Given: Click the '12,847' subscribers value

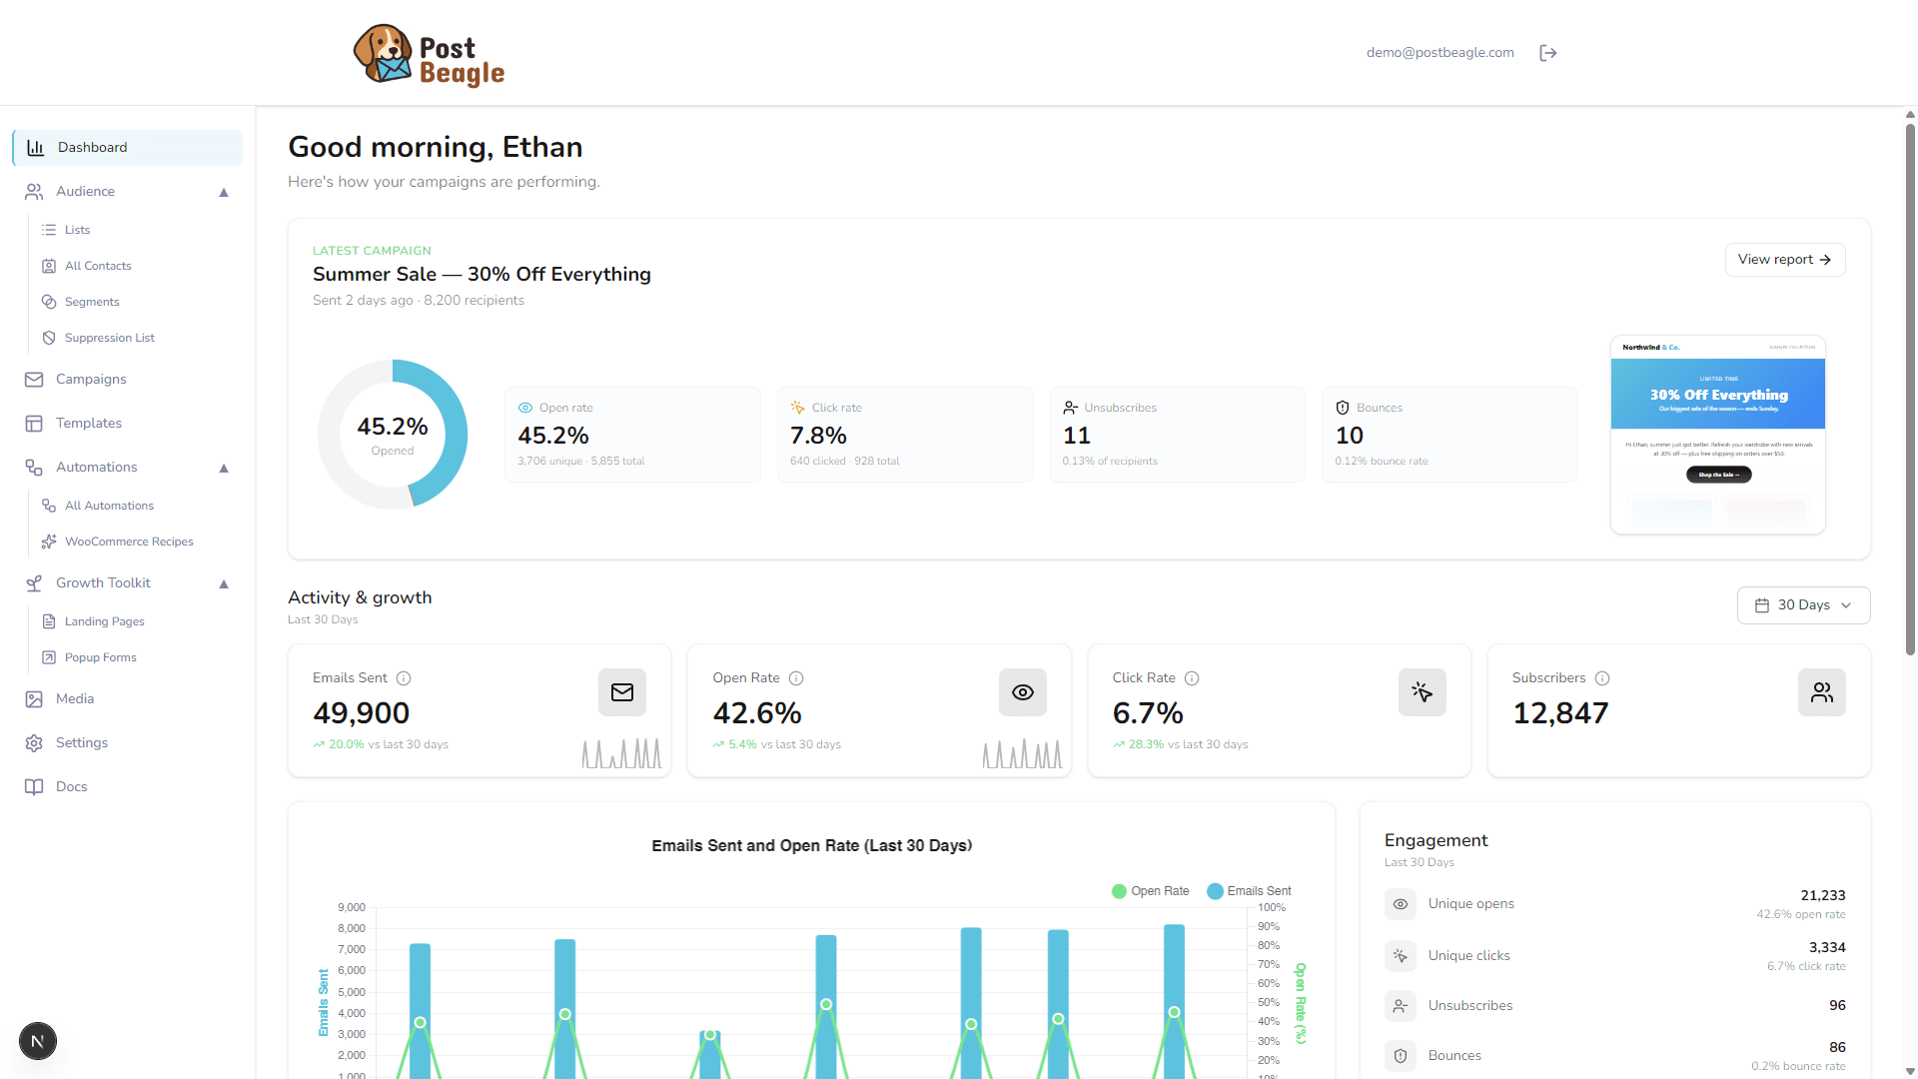Looking at the screenshot, I should [x=1560, y=713].
